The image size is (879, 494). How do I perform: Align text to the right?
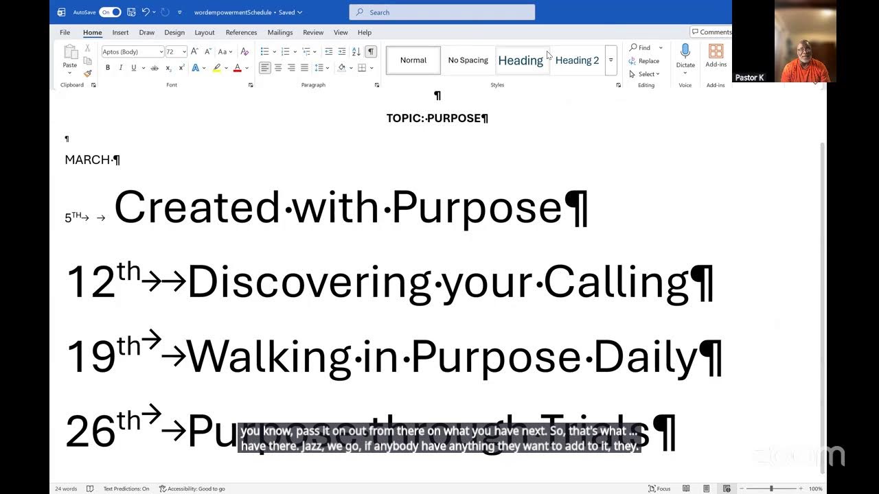tap(291, 68)
